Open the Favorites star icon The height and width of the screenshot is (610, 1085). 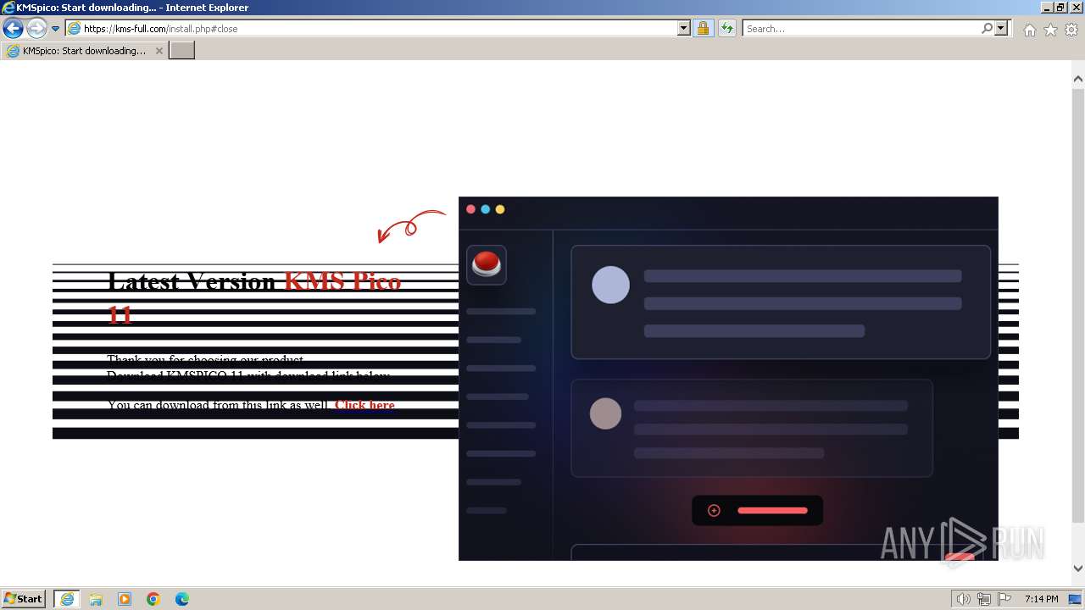[1050, 30]
